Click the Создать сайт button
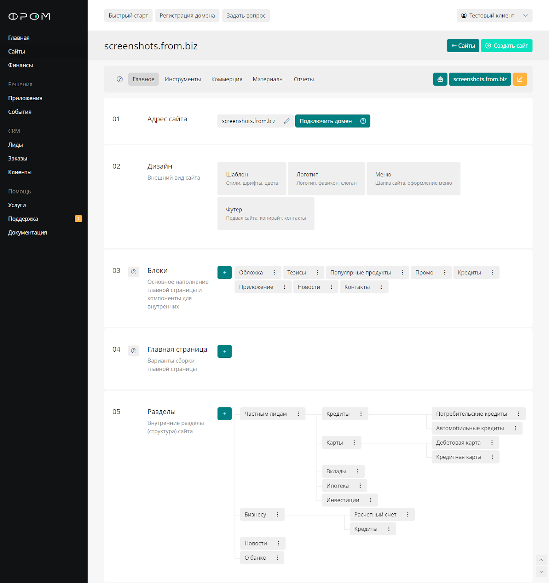The width and height of the screenshot is (549, 583). click(506, 46)
